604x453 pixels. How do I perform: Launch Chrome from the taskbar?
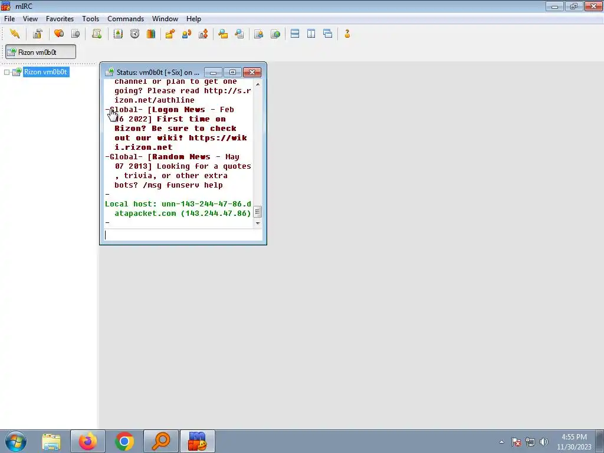point(124,441)
